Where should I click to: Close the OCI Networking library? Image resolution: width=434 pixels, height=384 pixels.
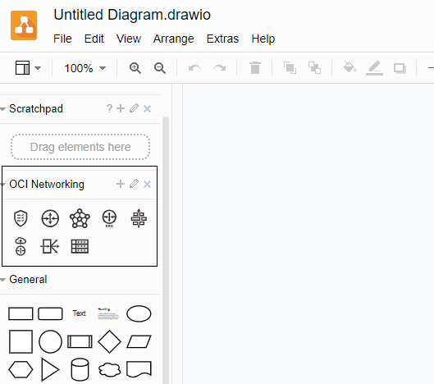(147, 184)
